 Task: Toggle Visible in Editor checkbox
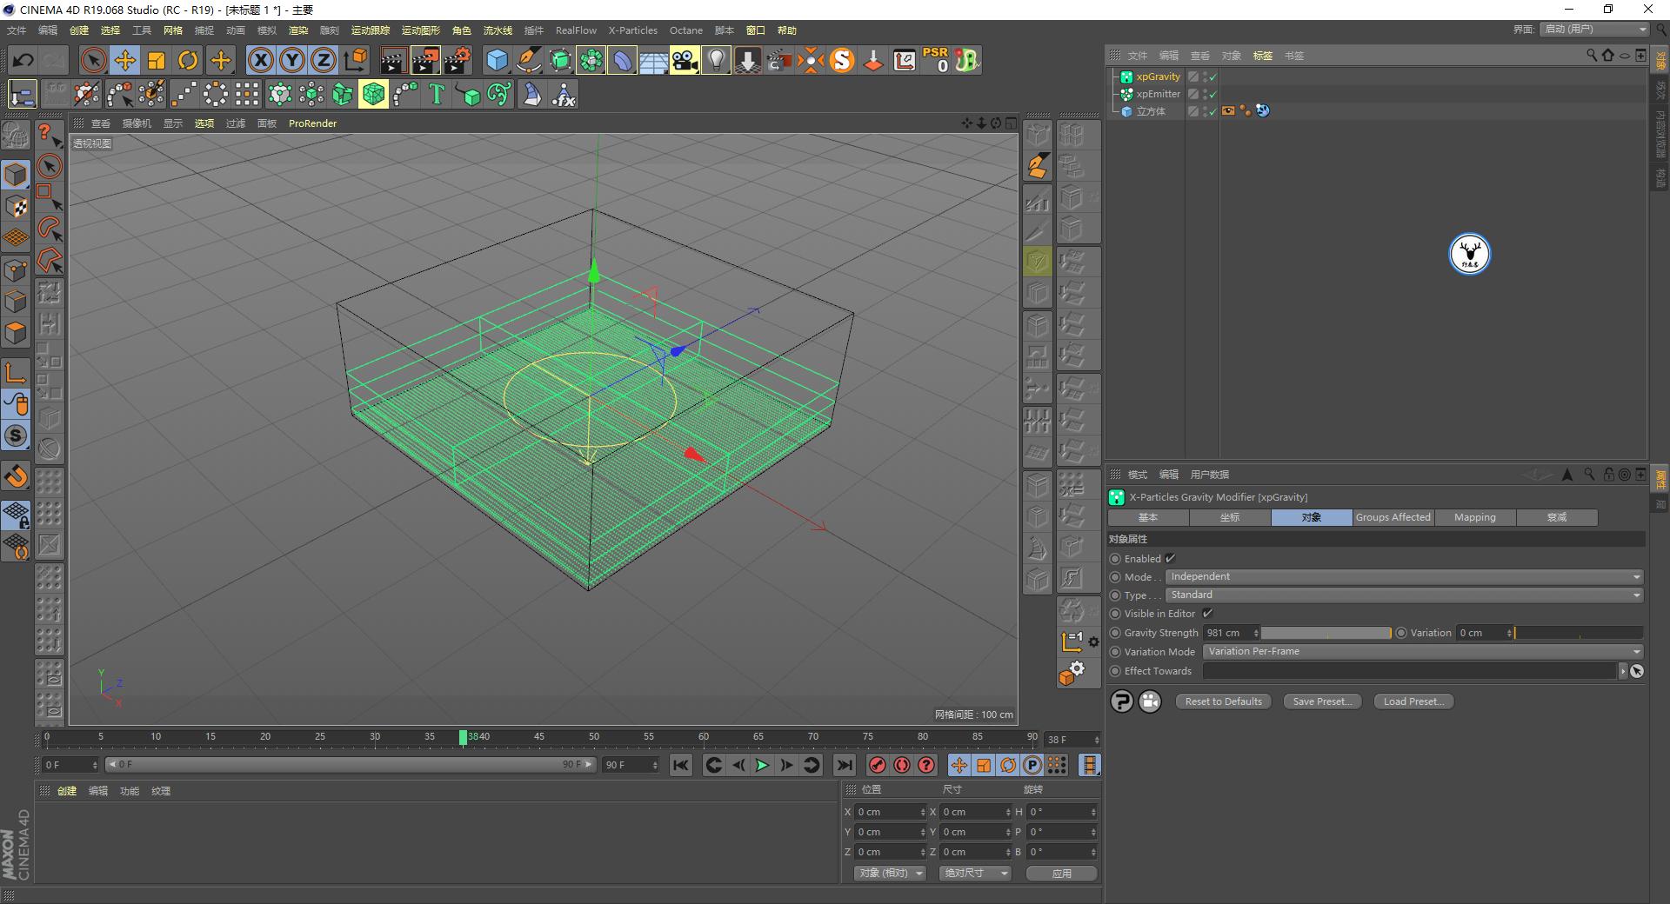(1208, 614)
